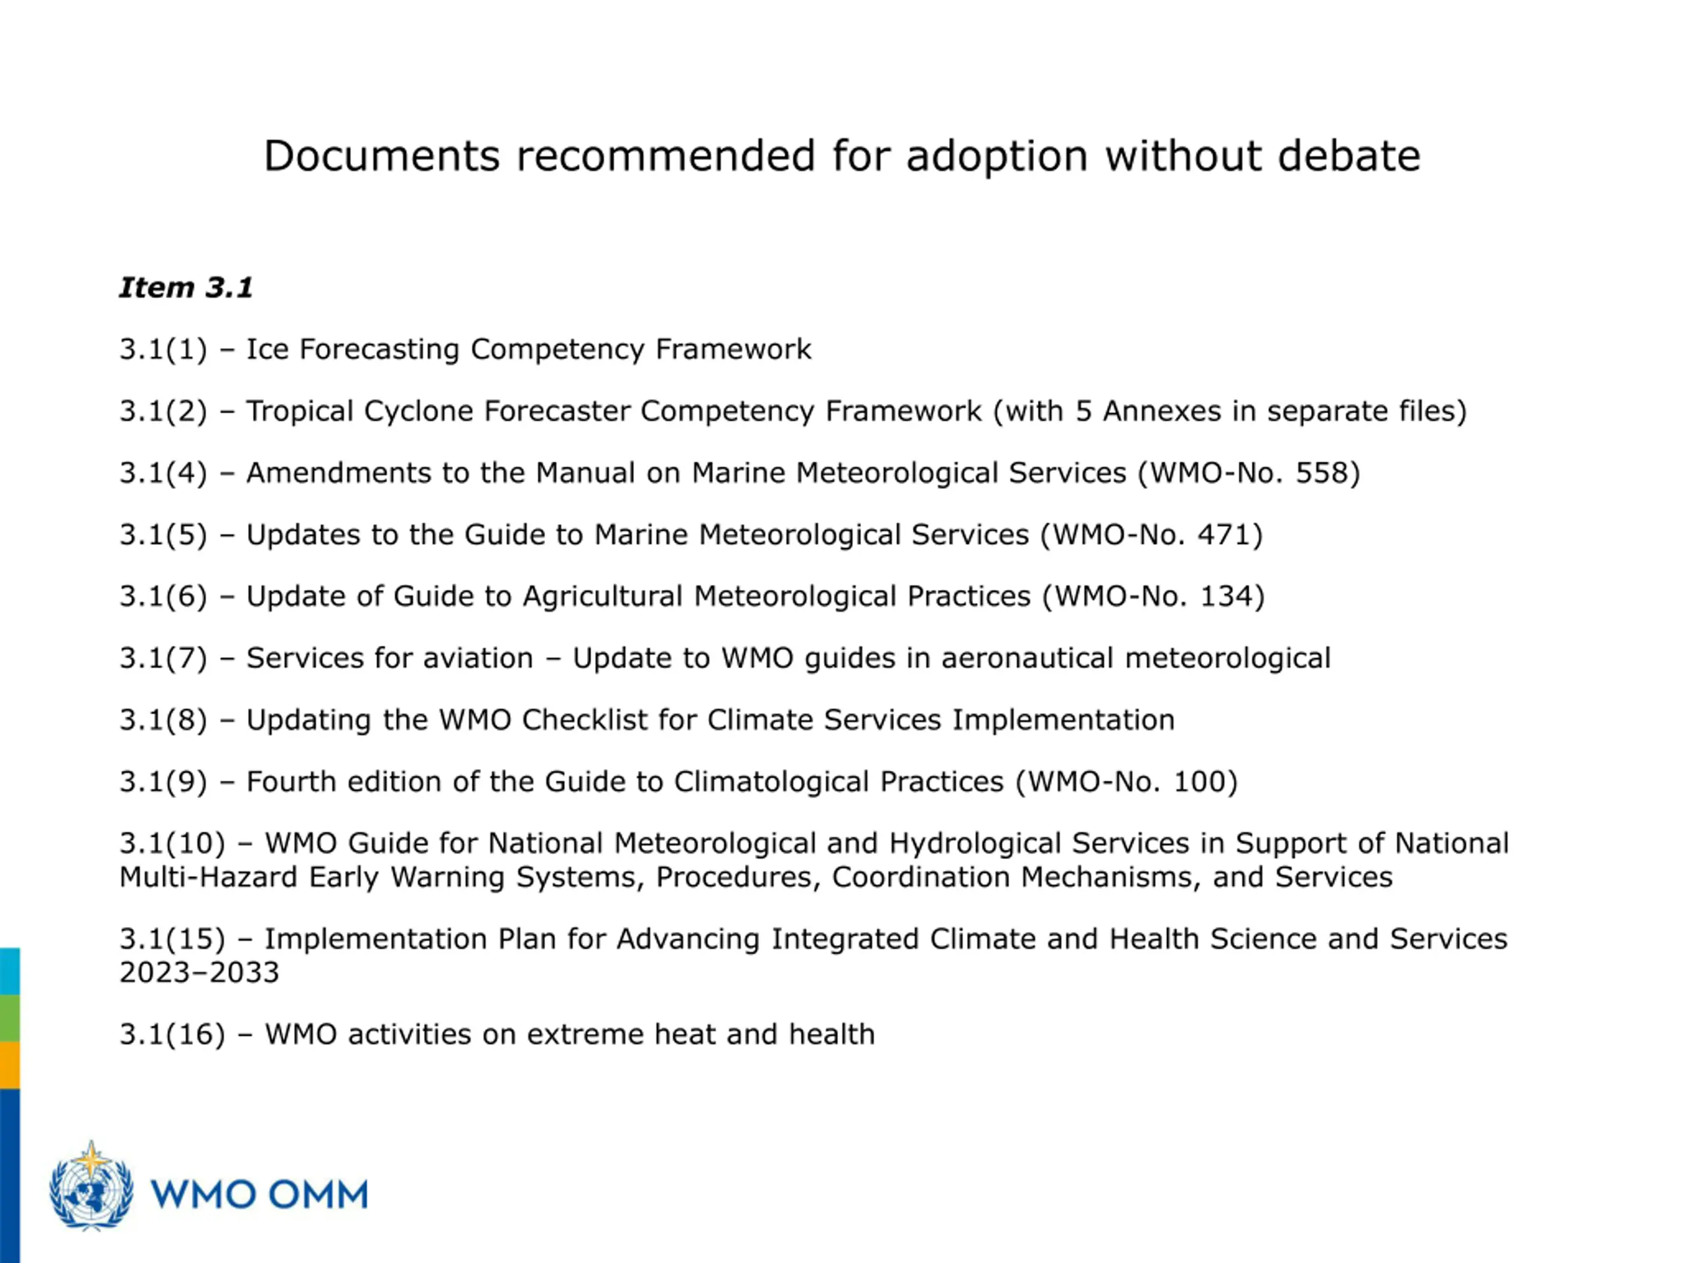This screenshot has width=1685, height=1263.
Task: Select the slide title about adoption without debate
Action: (842, 156)
